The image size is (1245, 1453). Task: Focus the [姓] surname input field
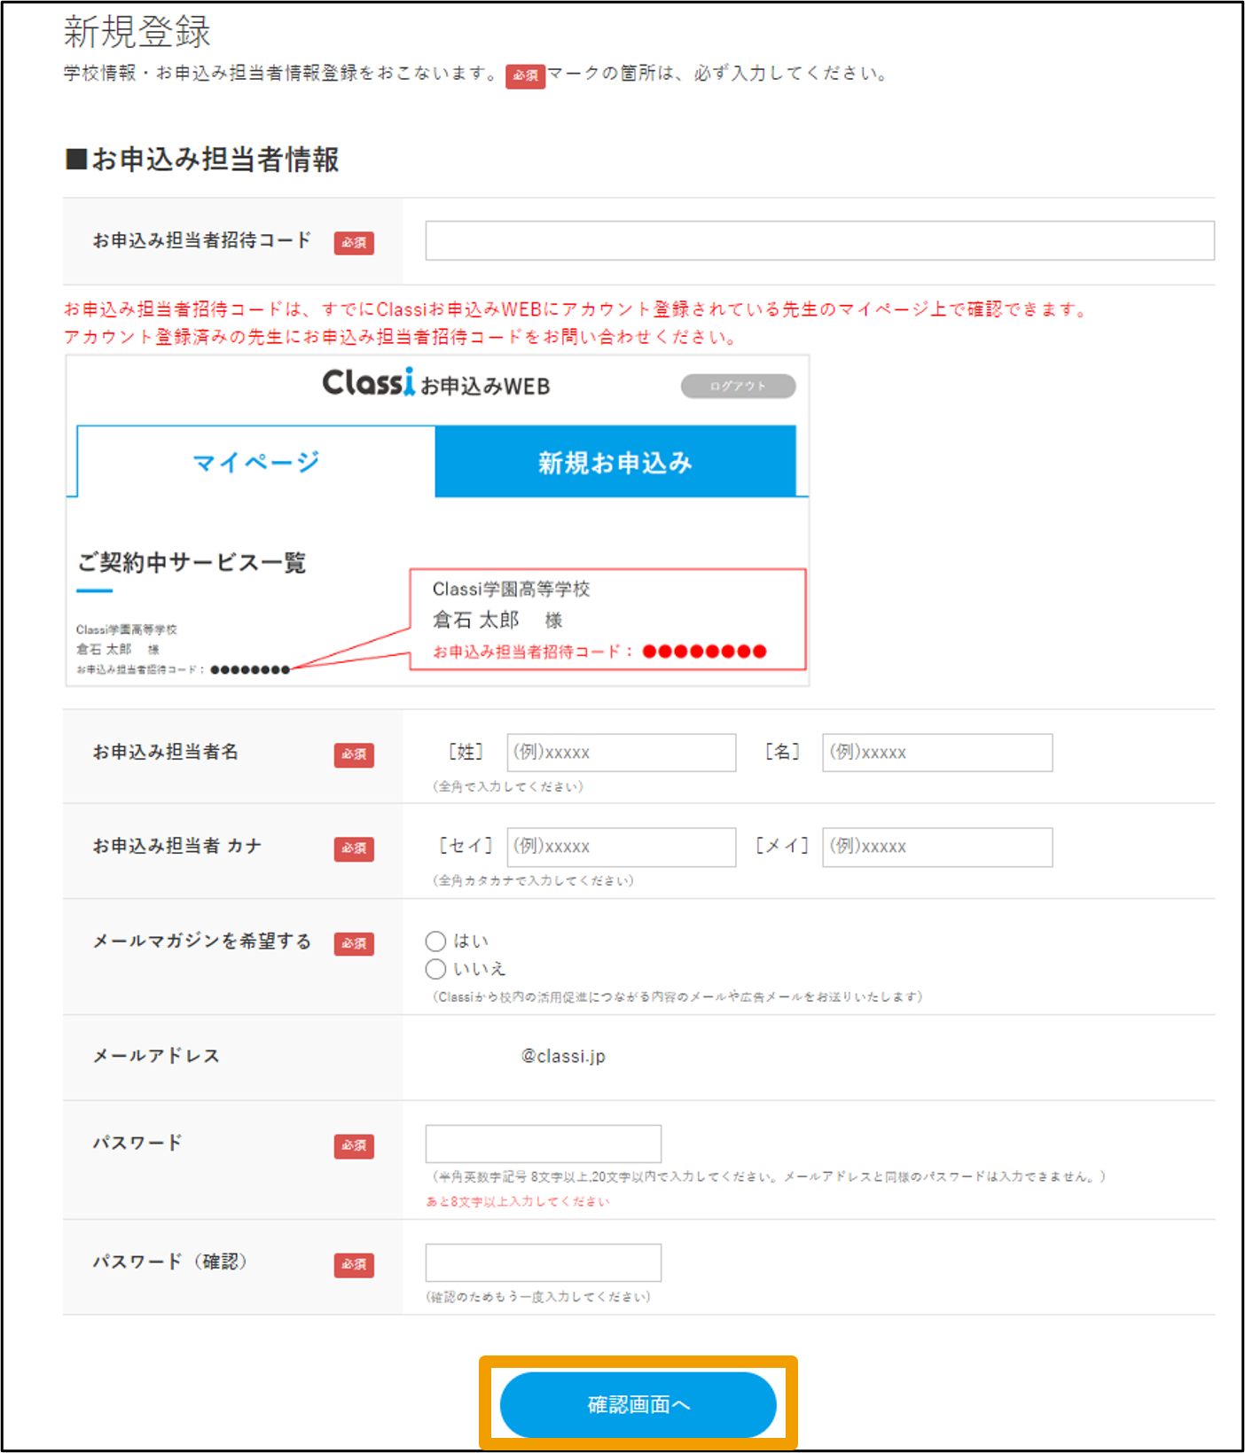621,752
